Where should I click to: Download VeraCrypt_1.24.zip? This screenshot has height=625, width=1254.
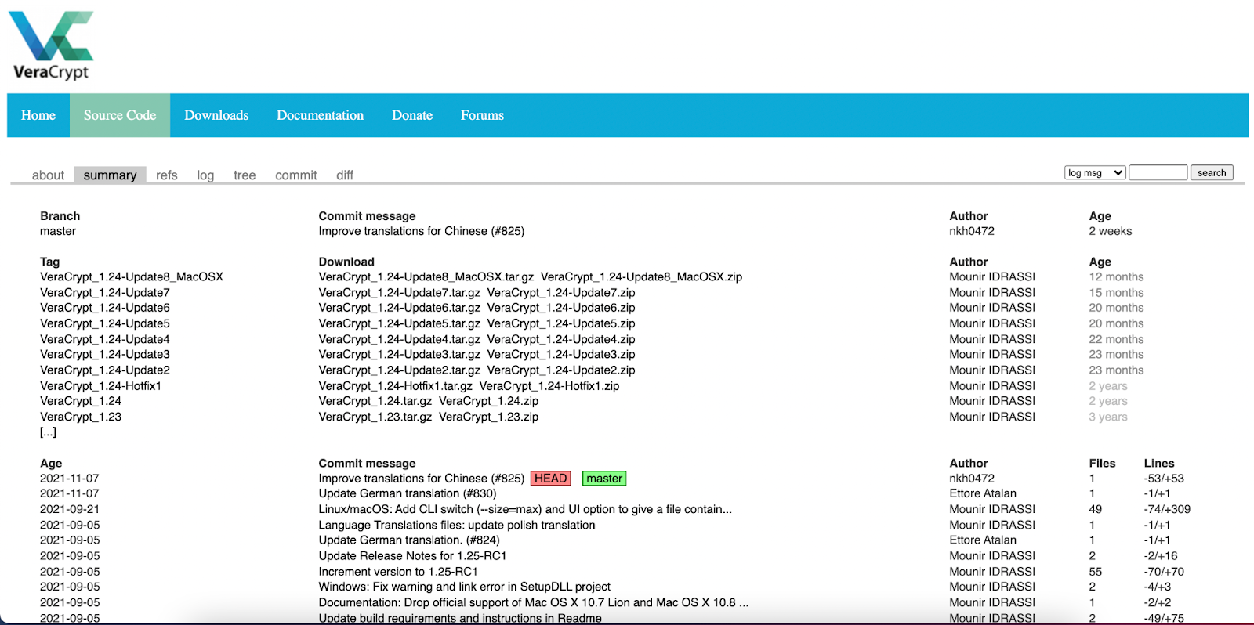488,400
